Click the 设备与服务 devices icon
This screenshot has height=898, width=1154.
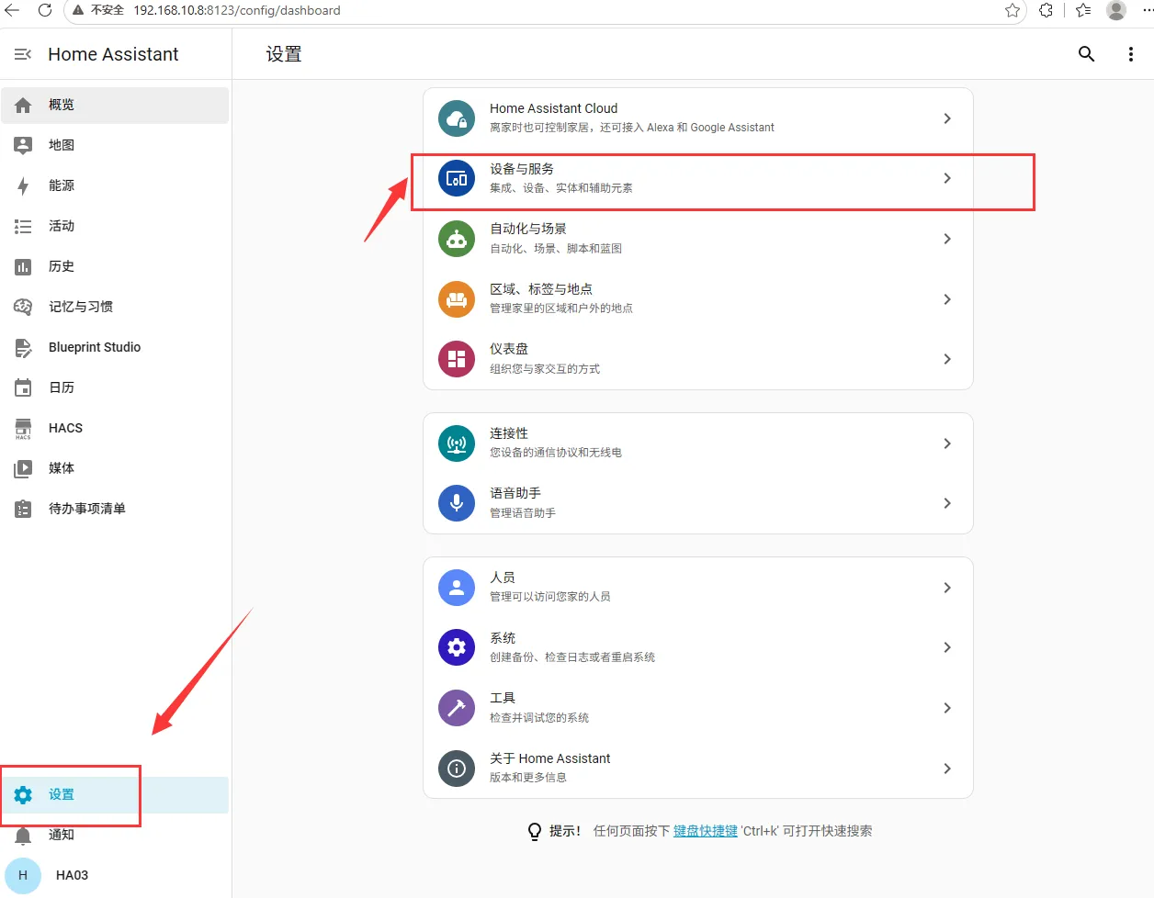coord(457,178)
